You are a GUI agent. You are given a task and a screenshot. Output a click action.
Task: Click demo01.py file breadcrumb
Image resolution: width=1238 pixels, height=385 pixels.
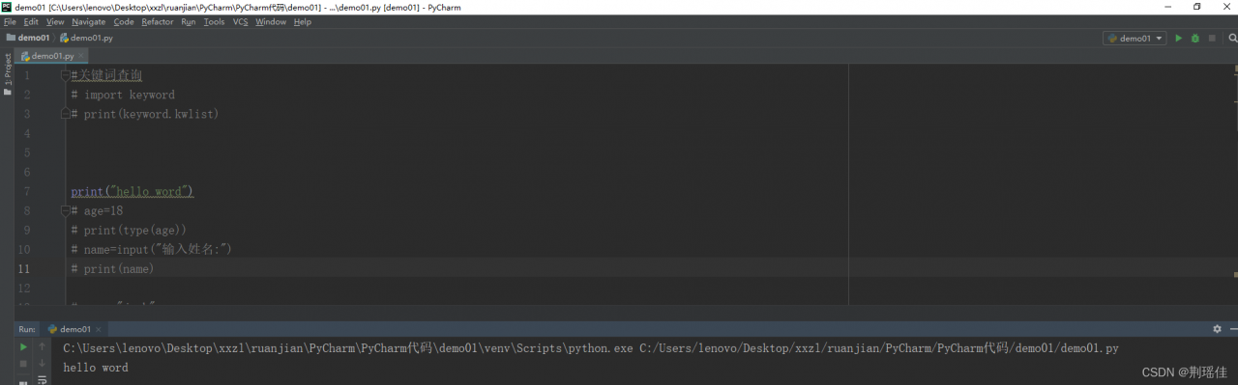[86, 38]
